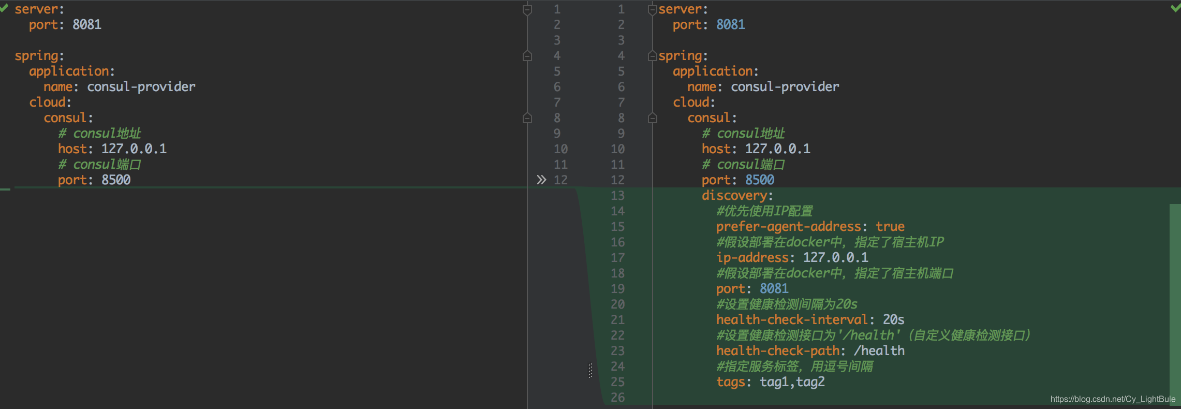Viewport: 1181px width, 409px height.
Task: Click port: 8500 in the right pane
Action: click(x=738, y=180)
